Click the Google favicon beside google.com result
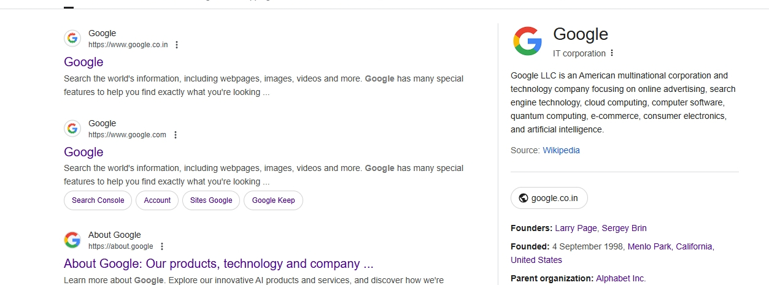 click(72, 129)
